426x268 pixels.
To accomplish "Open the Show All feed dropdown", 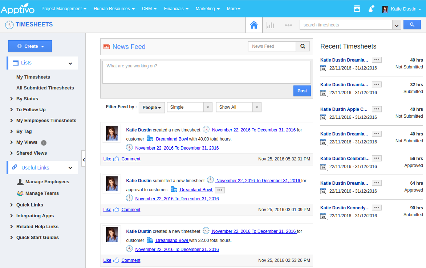I will (238, 107).
